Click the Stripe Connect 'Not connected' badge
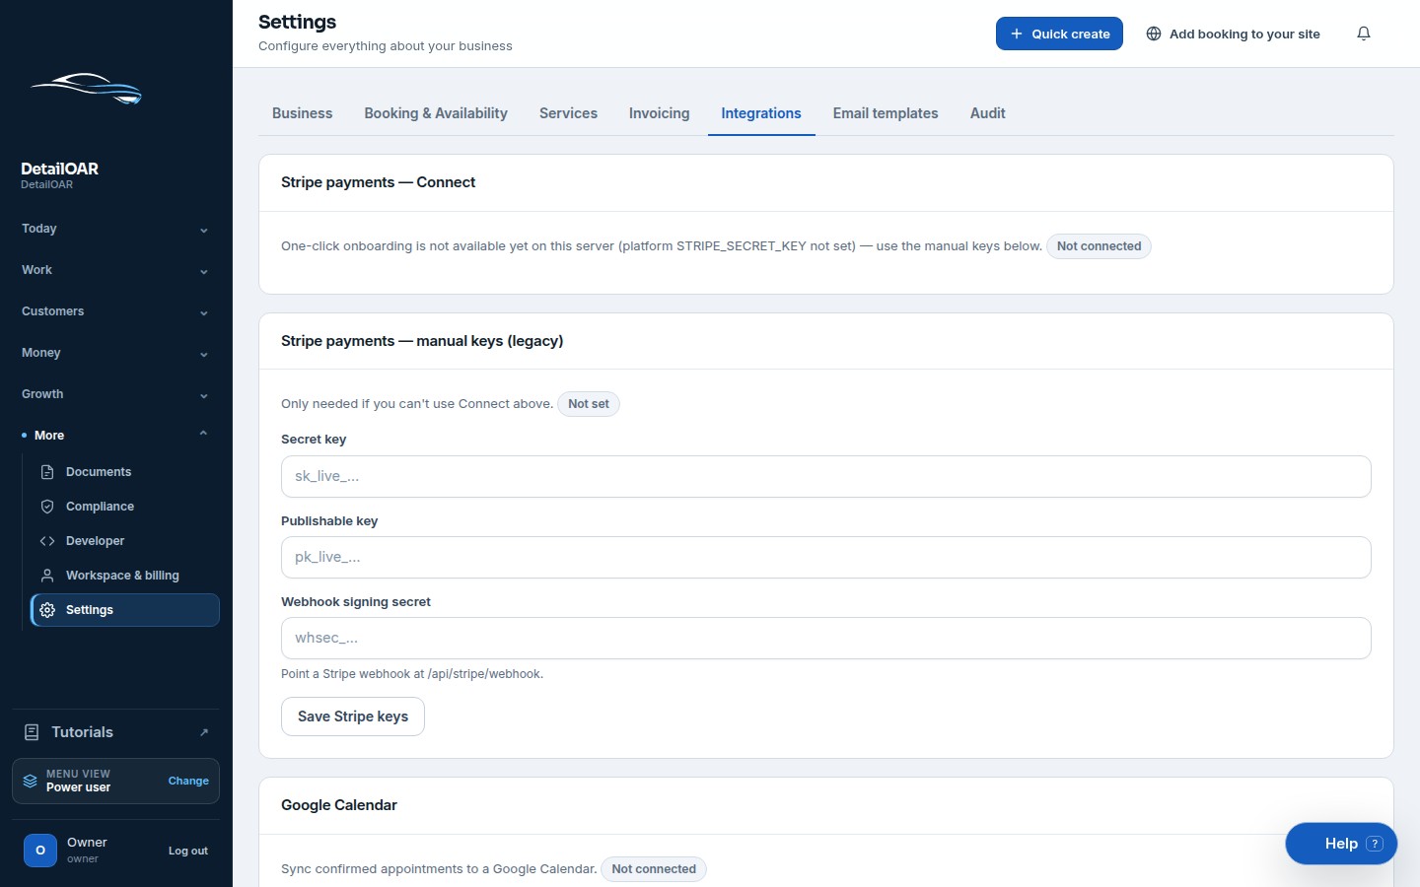This screenshot has width=1420, height=887. pyautogui.click(x=1099, y=246)
